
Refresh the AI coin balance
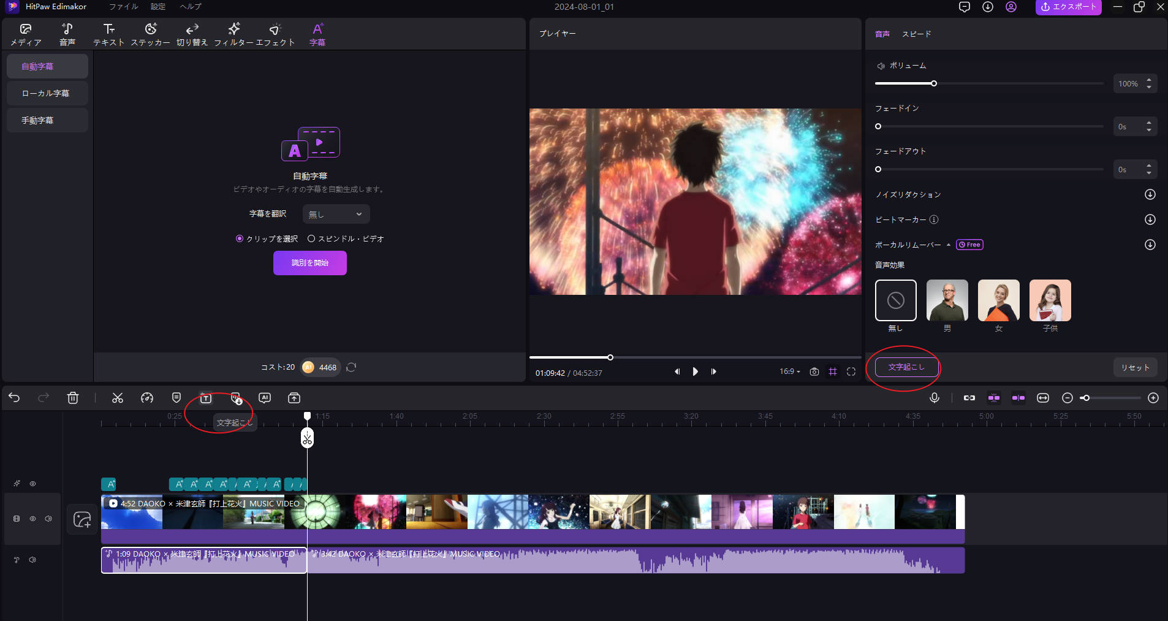click(x=351, y=367)
